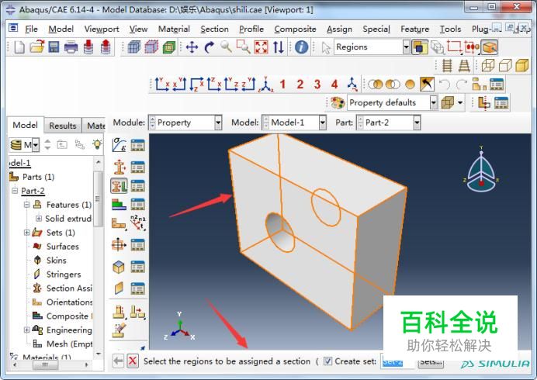537x380 pixels.
Task: Click the Create Material icon
Action: click(120, 145)
